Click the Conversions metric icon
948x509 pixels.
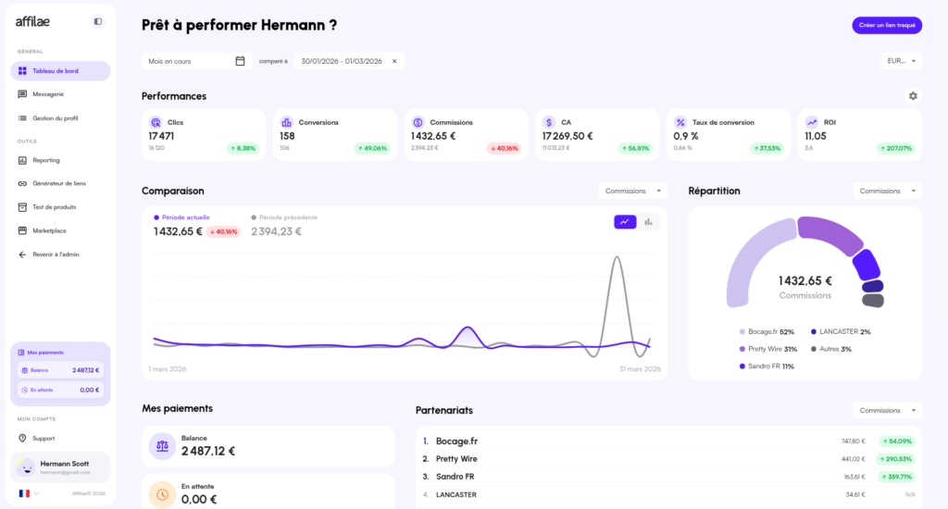coord(286,122)
